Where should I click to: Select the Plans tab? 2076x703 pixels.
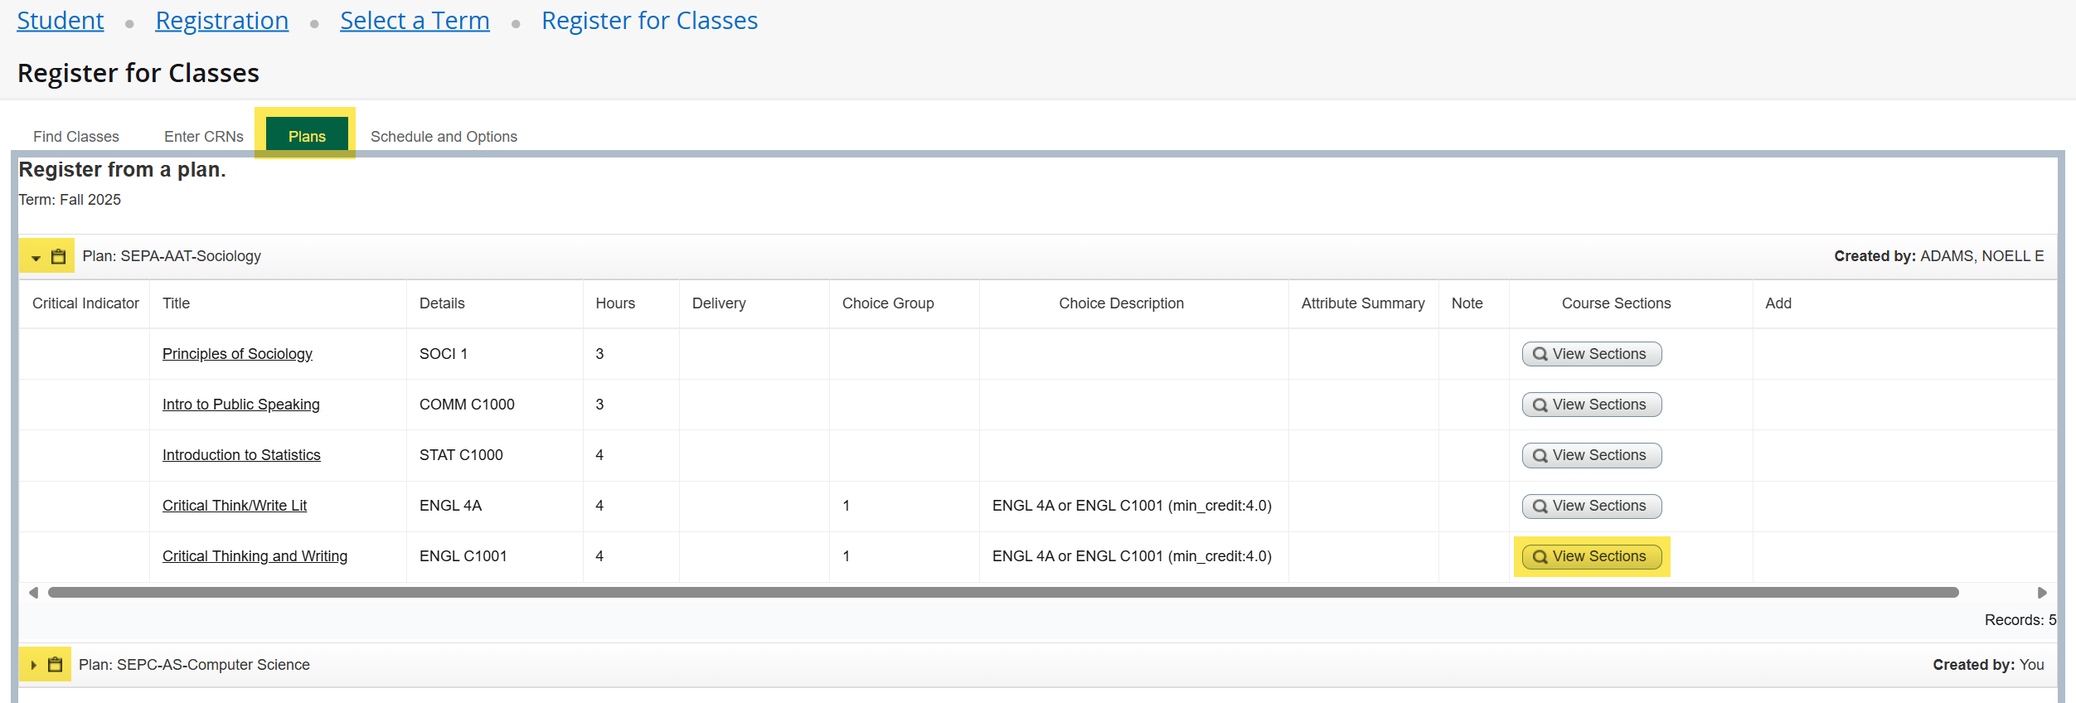307,137
